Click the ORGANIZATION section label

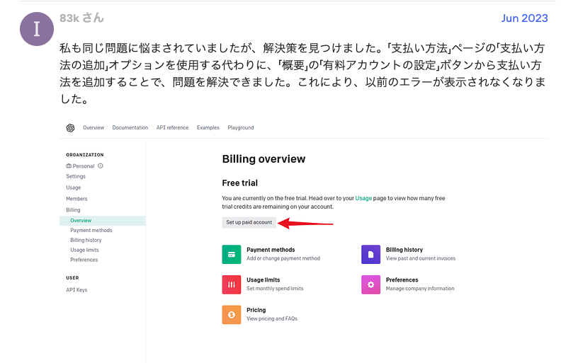tap(85, 155)
